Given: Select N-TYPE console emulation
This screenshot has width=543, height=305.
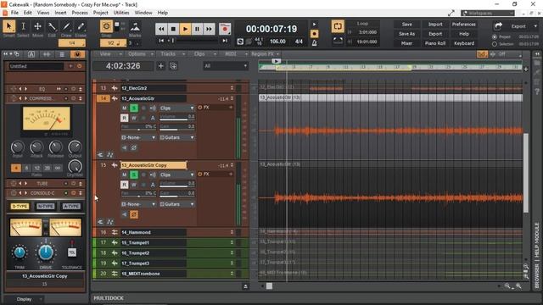Looking at the screenshot, I should click(x=45, y=207).
